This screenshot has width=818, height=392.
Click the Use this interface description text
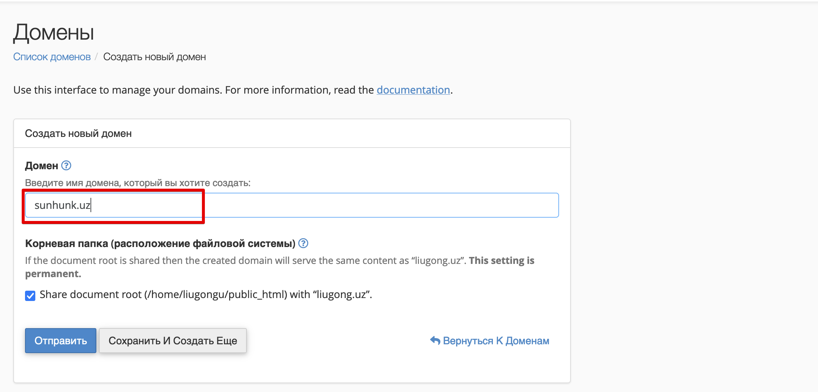point(193,90)
